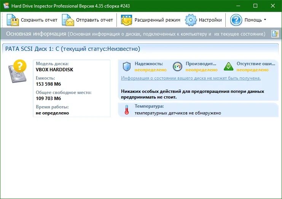Click the Save report floppy disk icon
The image size is (282, 199).
coord(13,20)
